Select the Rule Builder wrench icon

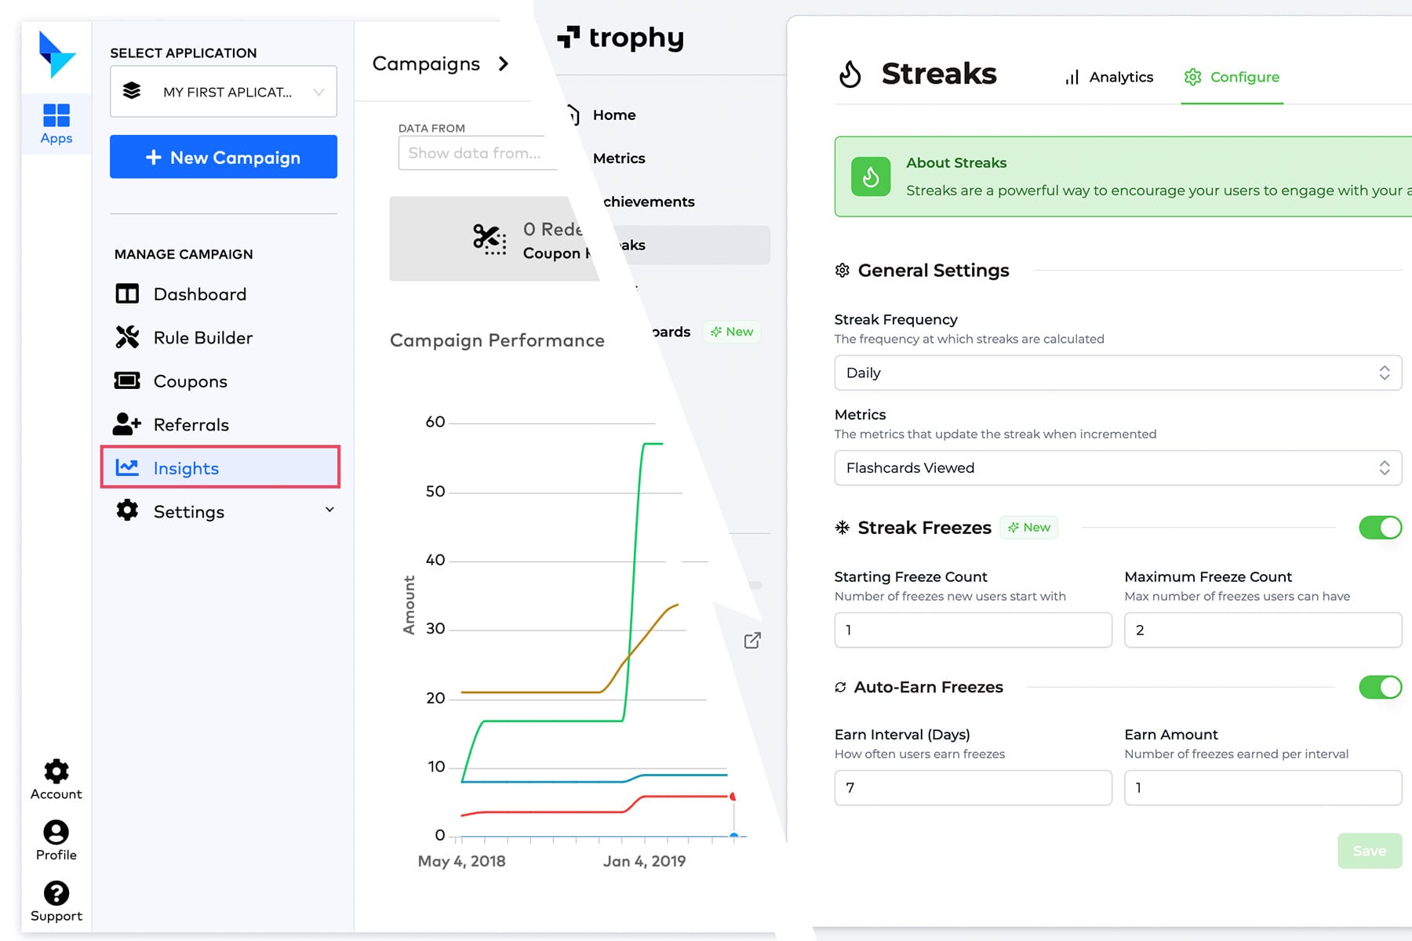coord(127,337)
